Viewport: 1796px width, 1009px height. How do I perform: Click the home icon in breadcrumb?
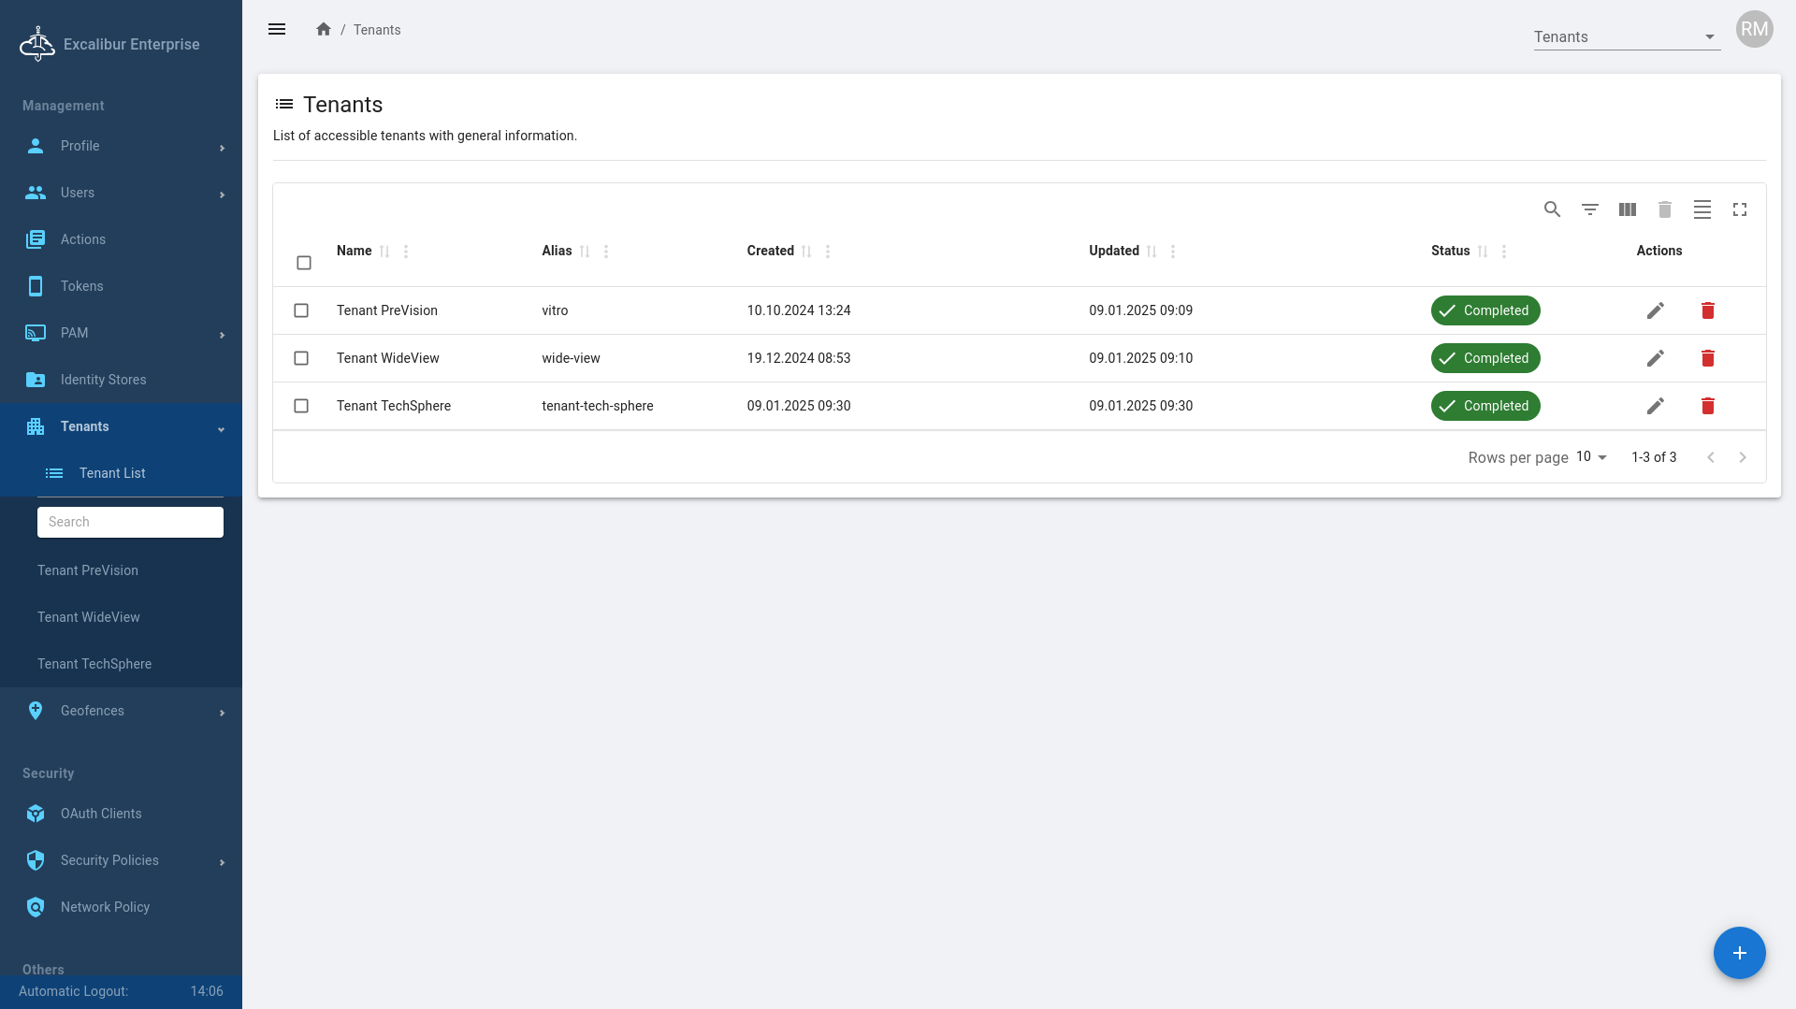[x=324, y=30]
